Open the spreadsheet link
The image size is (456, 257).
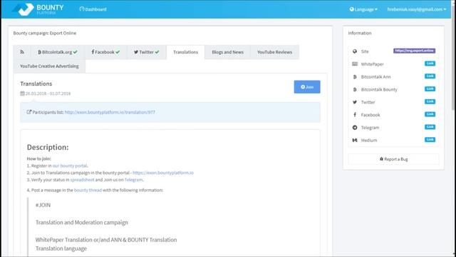click(x=83, y=180)
